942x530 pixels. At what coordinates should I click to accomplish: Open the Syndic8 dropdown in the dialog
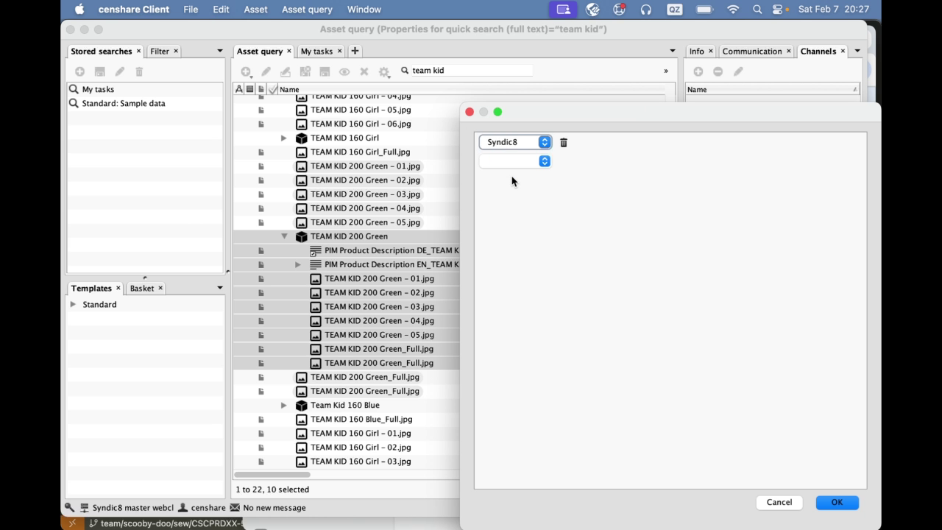pos(514,142)
